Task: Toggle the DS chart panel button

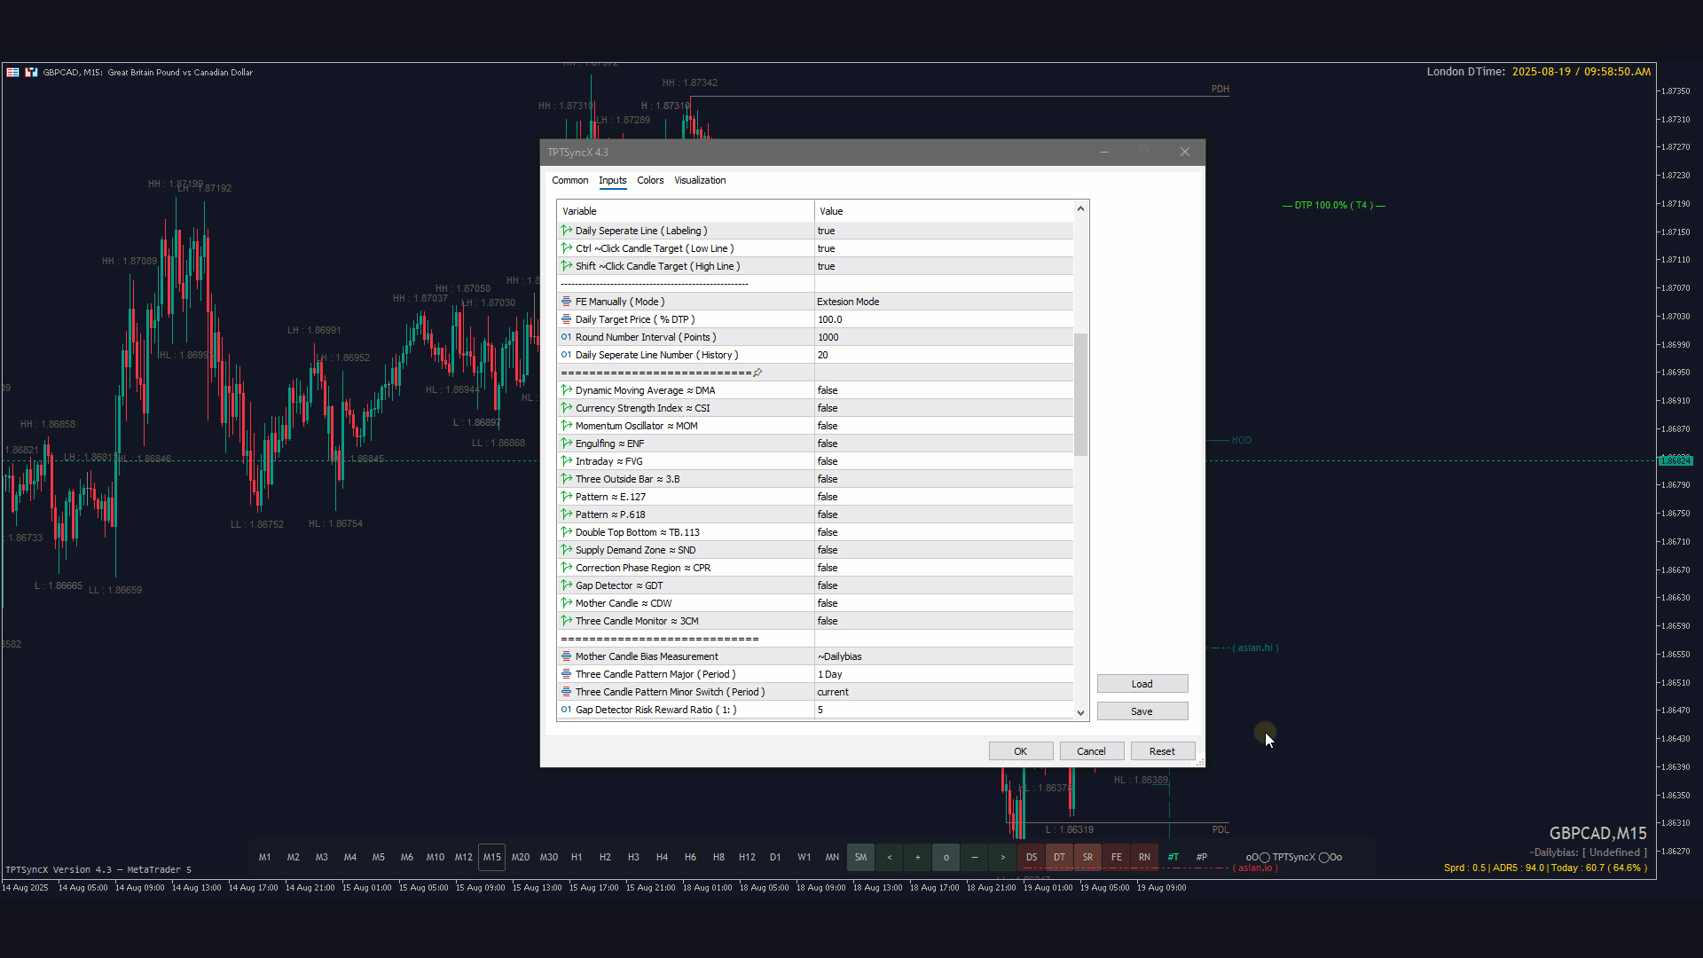Action: tap(1031, 857)
